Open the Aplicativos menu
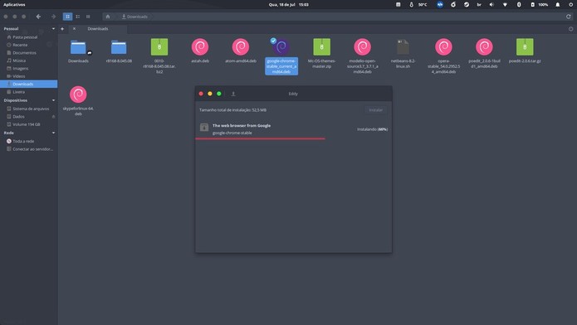Viewport: 577px width, 325px height. (x=14, y=5)
